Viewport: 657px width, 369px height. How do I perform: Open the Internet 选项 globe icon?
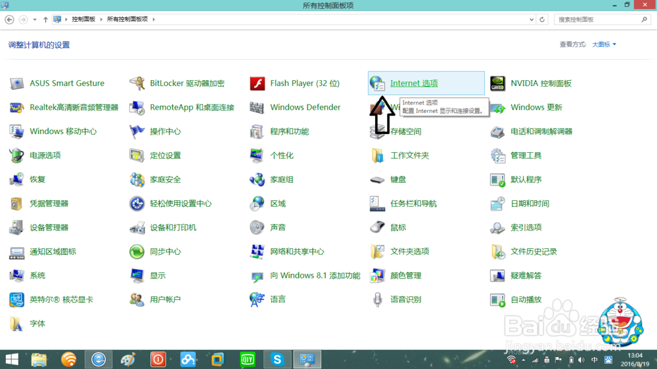(x=377, y=83)
